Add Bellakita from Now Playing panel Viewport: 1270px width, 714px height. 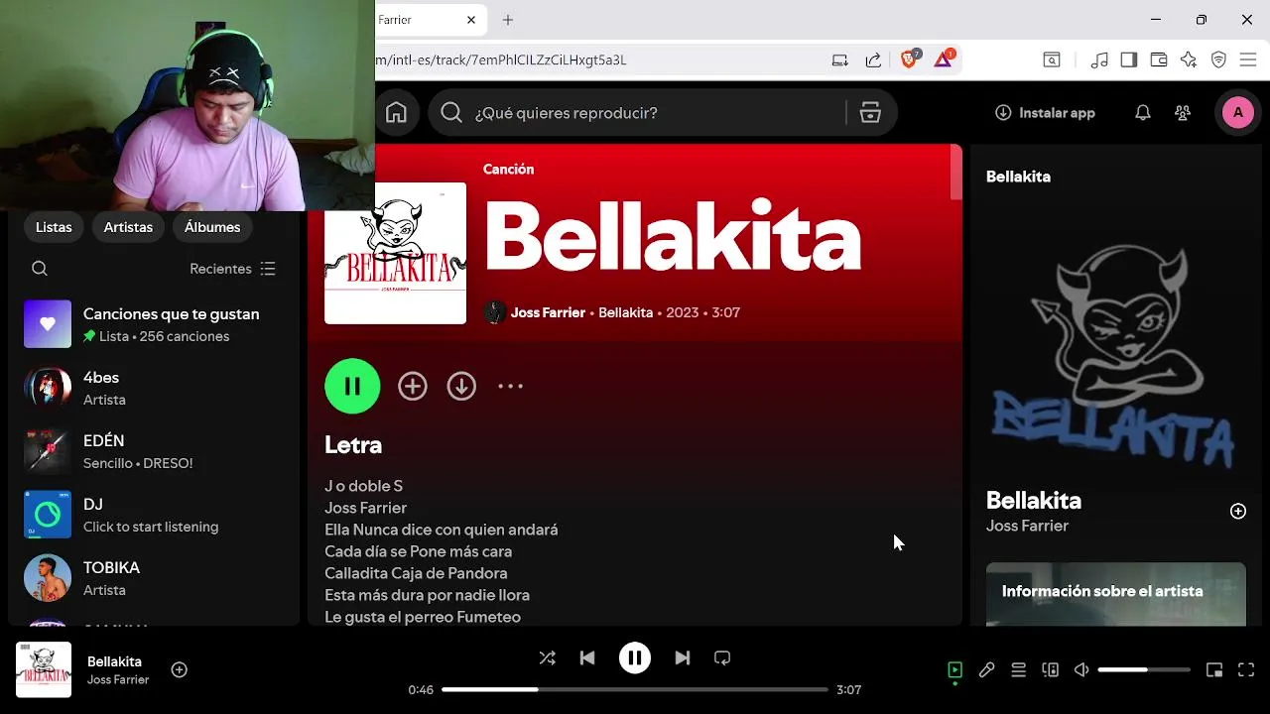[1238, 512]
